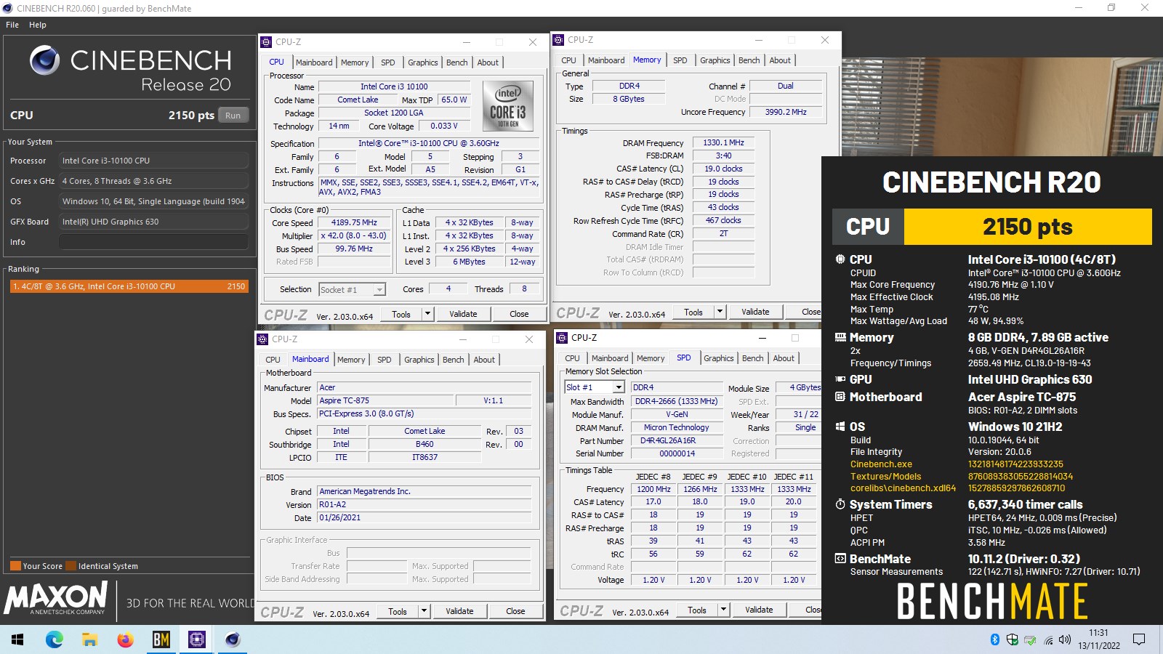Switch to Graphics tab in Memory window
Screen dimensions: 1163x654
tap(715, 60)
